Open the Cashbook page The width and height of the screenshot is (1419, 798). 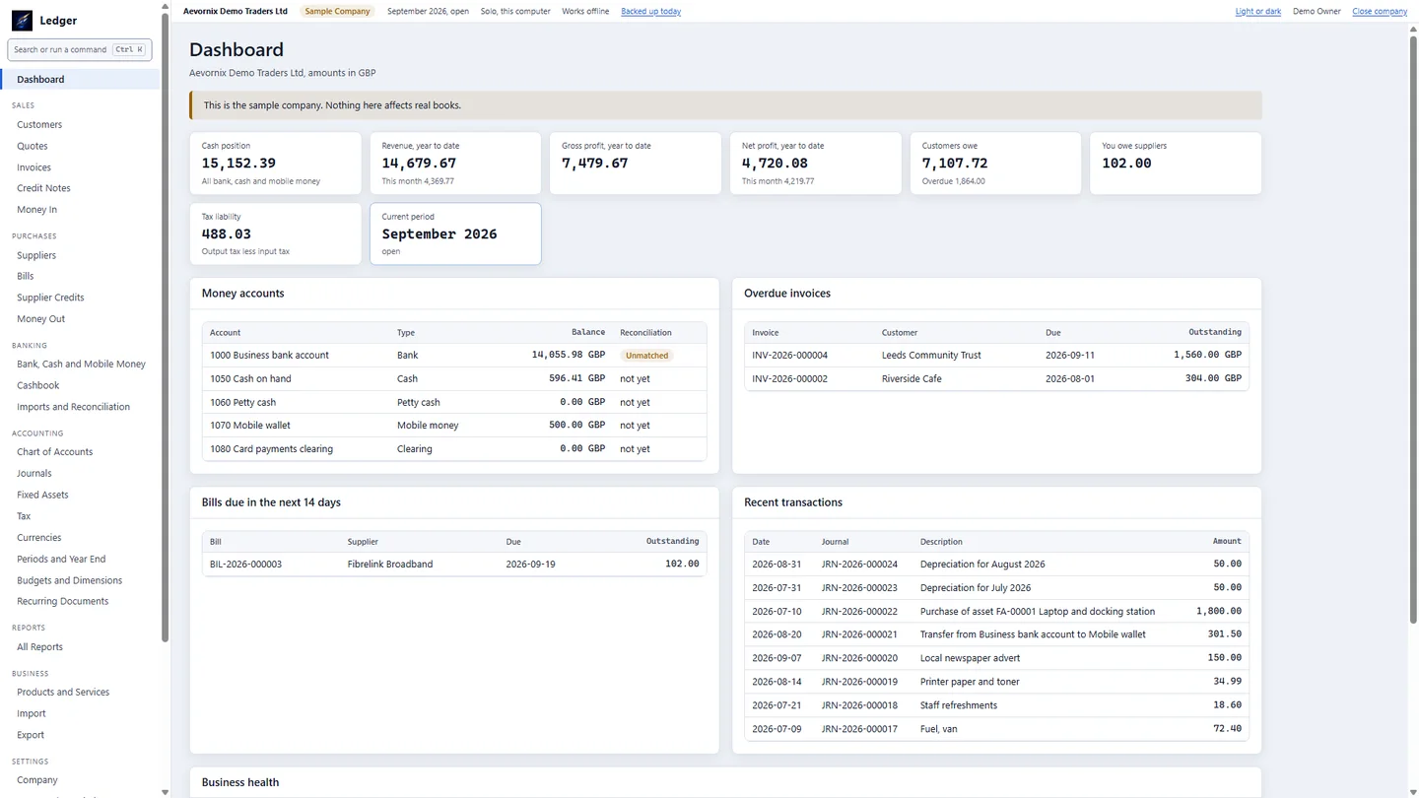pos(38,385)
